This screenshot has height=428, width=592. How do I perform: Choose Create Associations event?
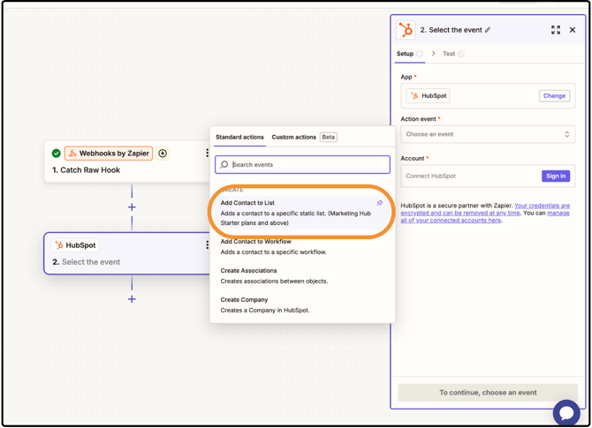click(x=302, y=275)
